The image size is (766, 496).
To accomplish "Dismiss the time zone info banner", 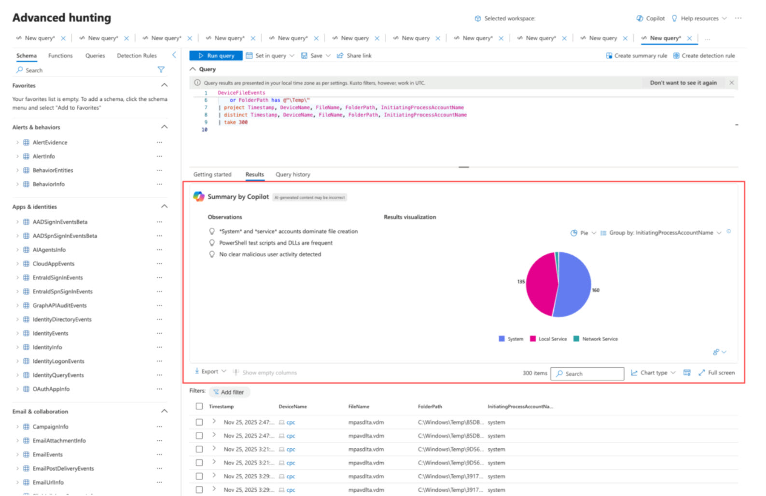I will [731, 83].
